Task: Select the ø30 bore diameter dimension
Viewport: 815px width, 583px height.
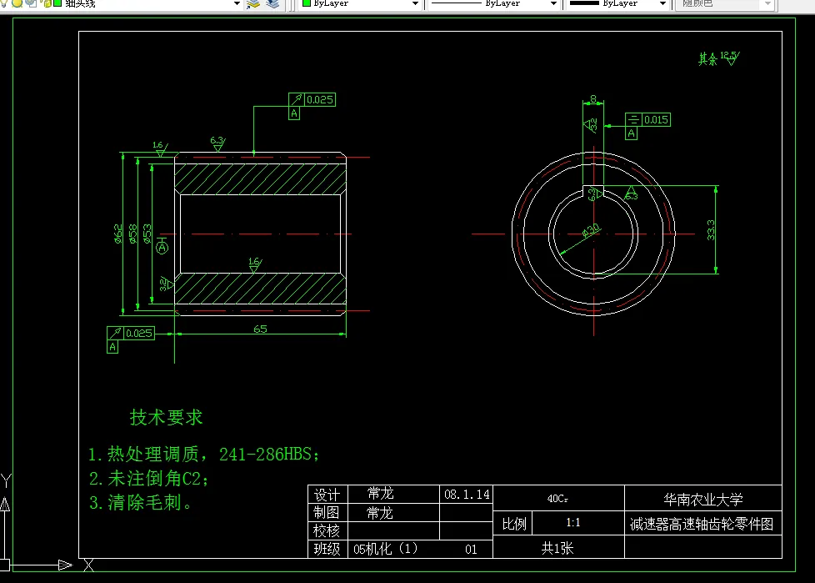Action: point(591,230)
